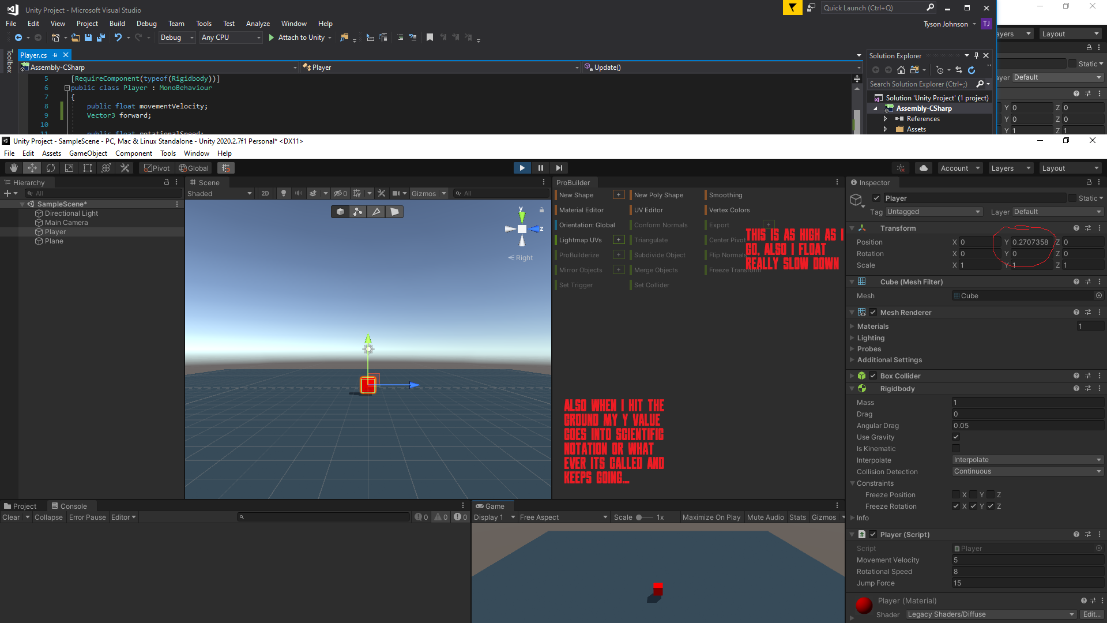Toggle Use Gravity checkbox
The height and width of the screenshot is (623, 1107).
coord(956,437)
